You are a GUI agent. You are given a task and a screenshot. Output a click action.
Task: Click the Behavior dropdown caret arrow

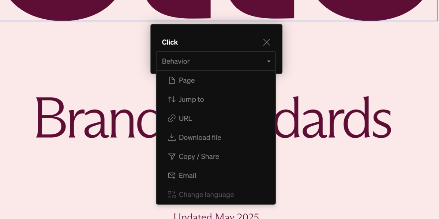point(269,61)
